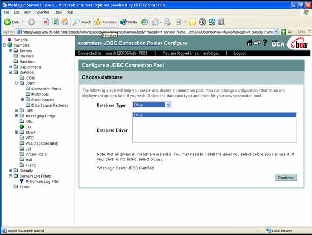
Task: Select Clusters in navigation tree
Action: click(26, 56)
